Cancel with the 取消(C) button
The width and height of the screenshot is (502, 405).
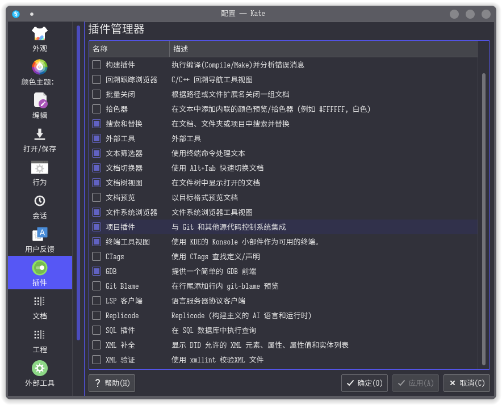467,383
